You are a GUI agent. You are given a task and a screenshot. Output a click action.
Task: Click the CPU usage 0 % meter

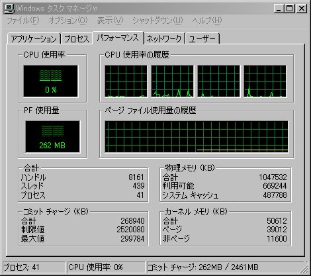pyautogui.click(x=51, y=81)
